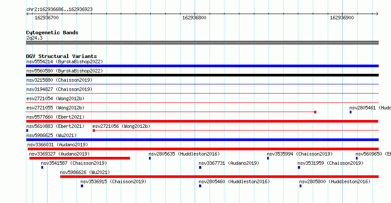The width and height of the screenshot is (391, 203).
Task: Click blue marker under nsv2805635 (Huddleston2016)
Action: click(150, 158)
